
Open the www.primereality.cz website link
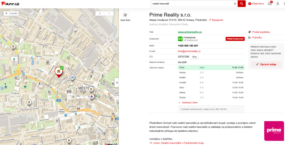(190, 32)
